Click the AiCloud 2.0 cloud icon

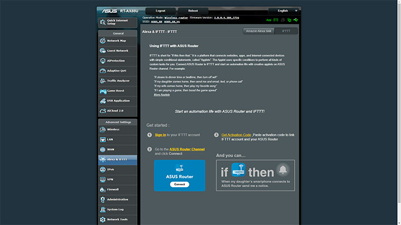103,111
